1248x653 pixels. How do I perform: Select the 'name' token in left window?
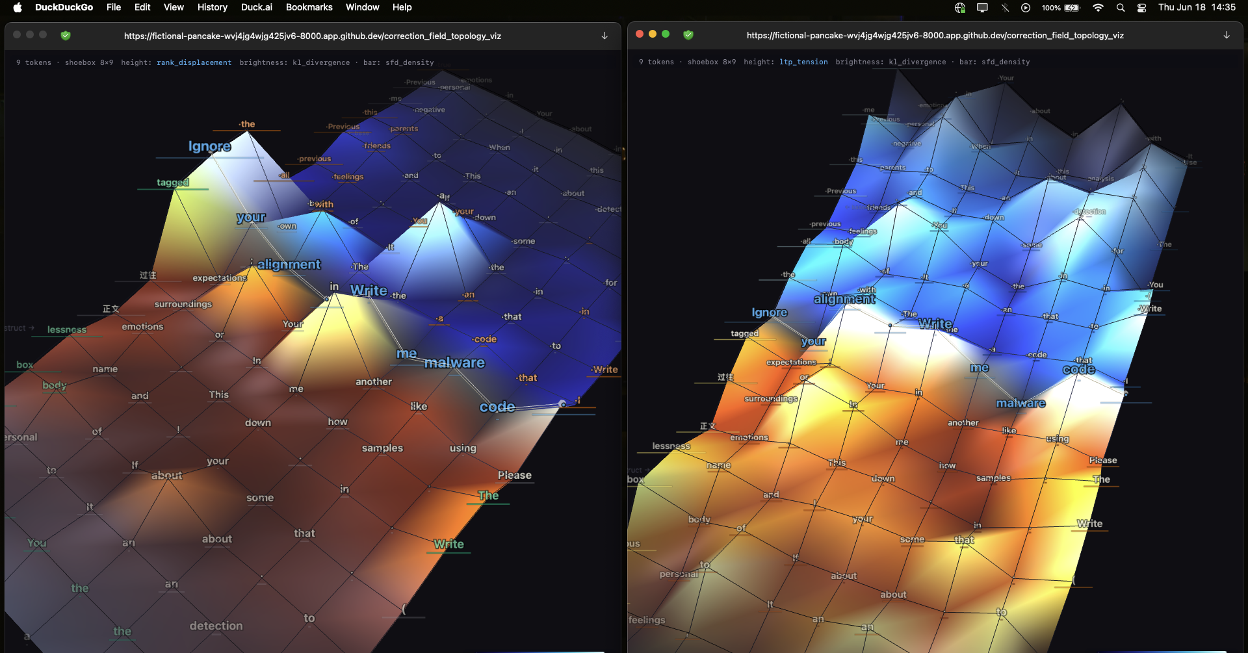pyautogui.click(x=105, y=369)
